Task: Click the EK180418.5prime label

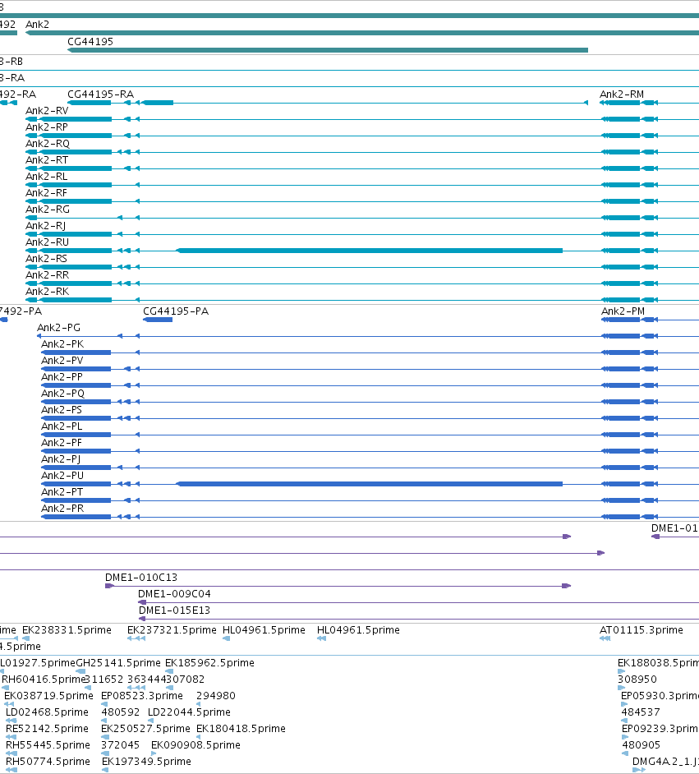Action: click(x=241, y=729)
